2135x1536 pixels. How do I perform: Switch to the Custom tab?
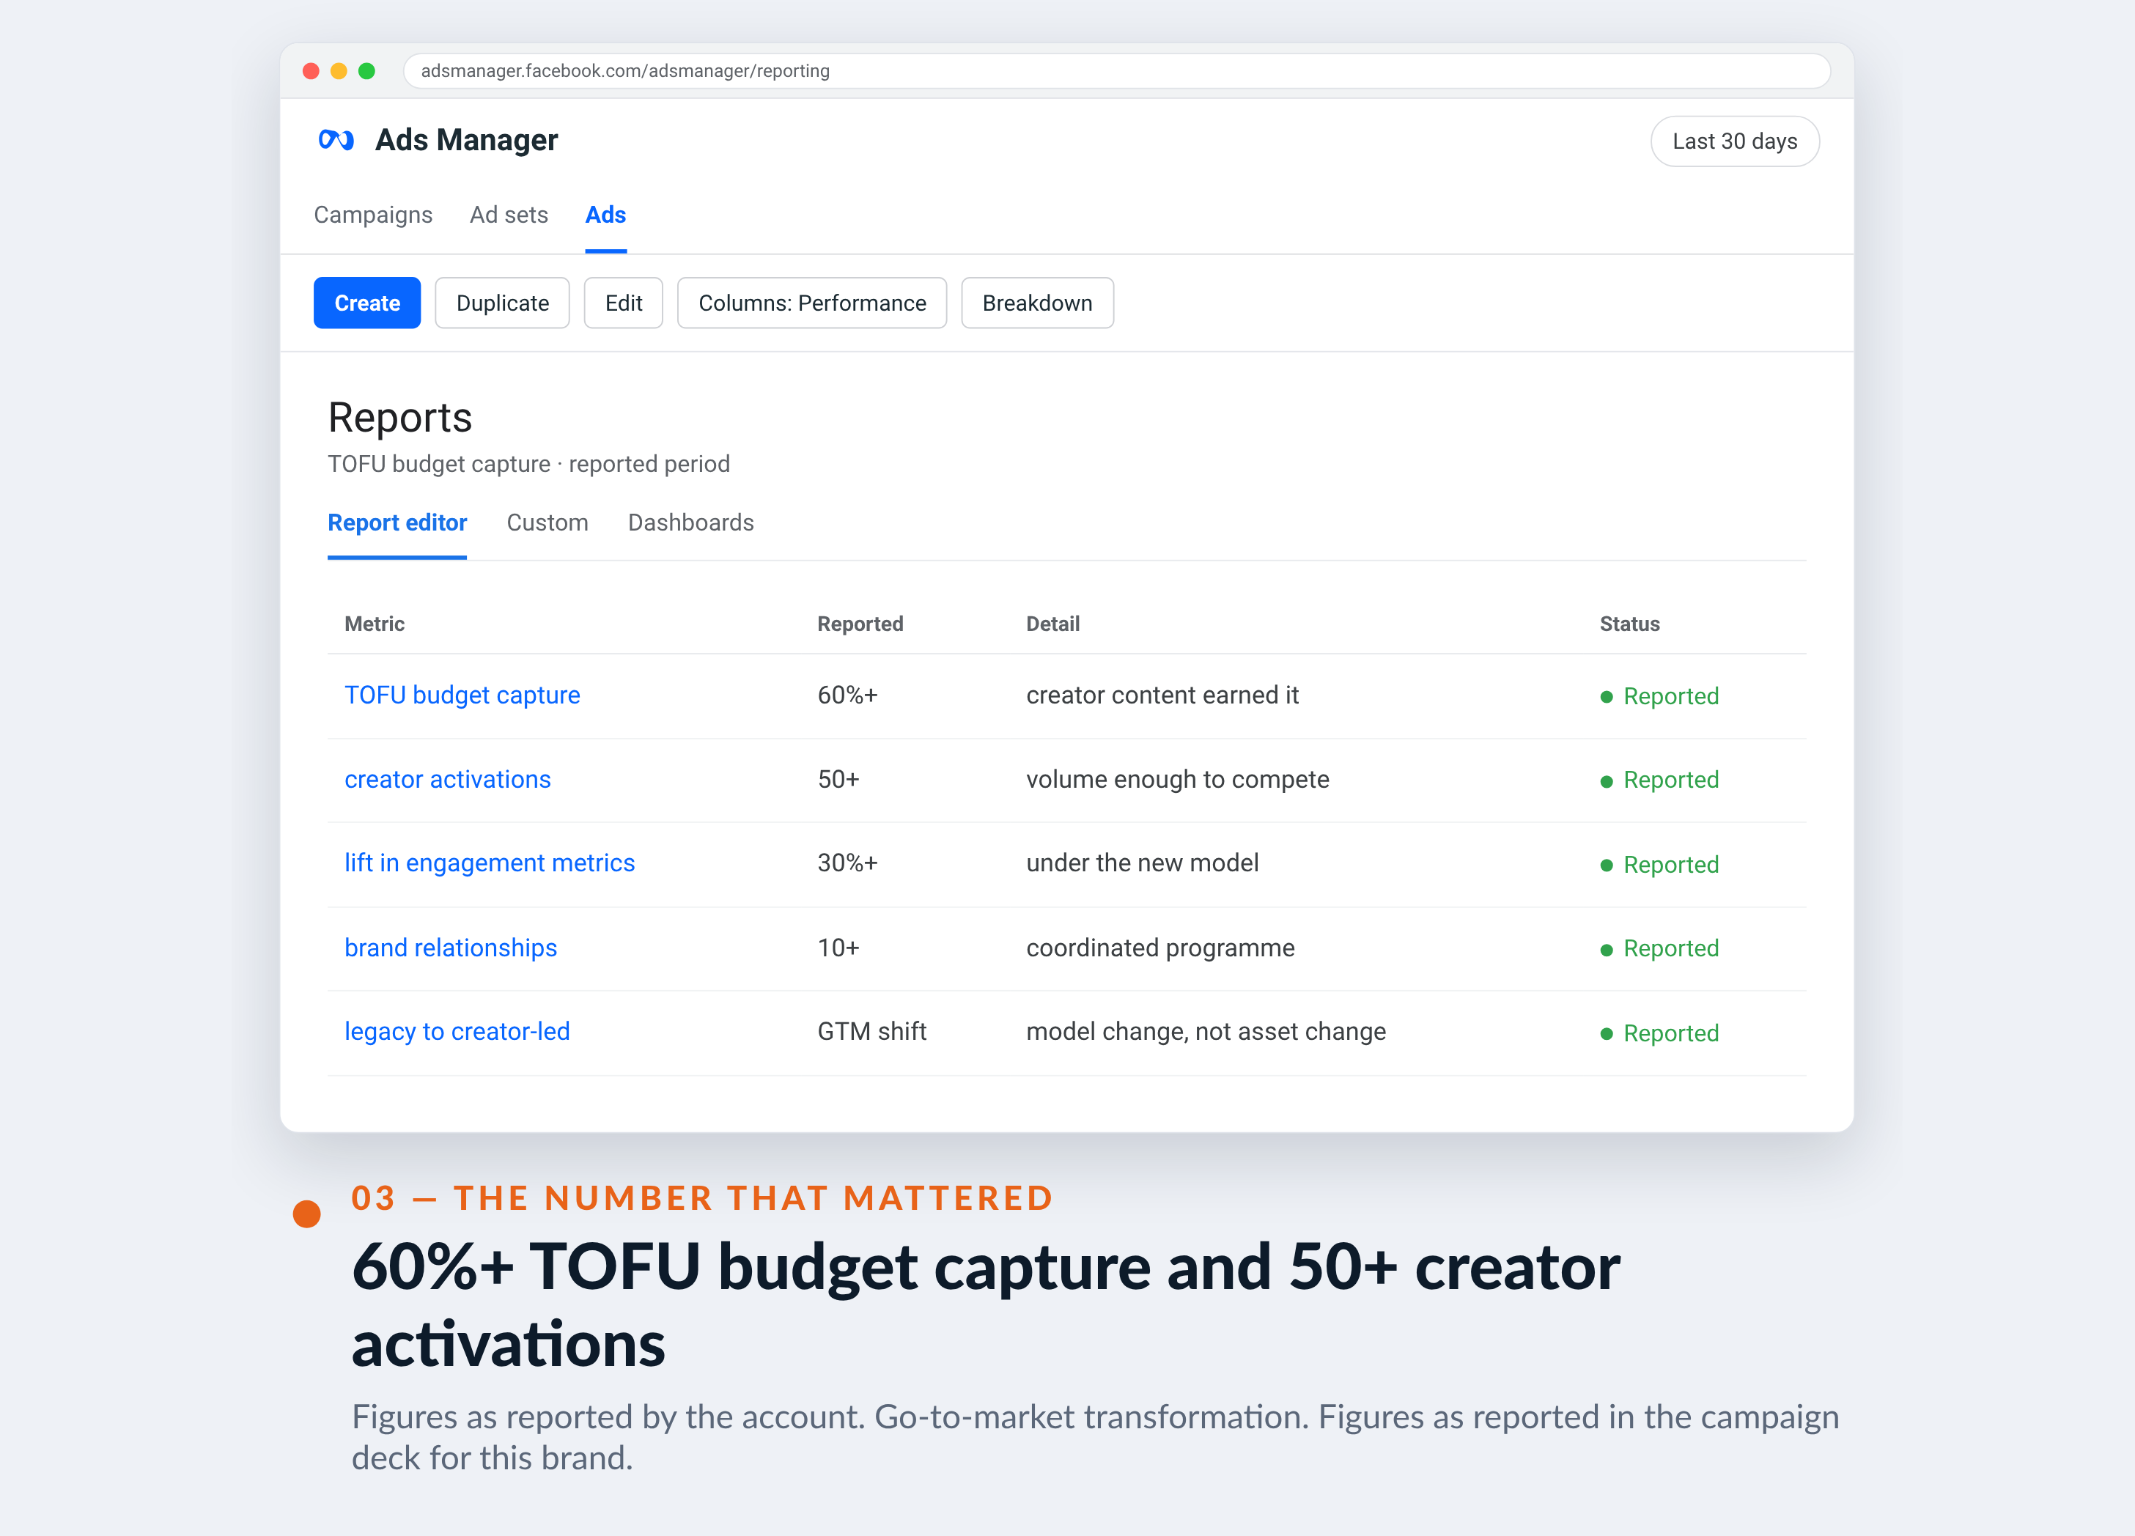[547, 523]
